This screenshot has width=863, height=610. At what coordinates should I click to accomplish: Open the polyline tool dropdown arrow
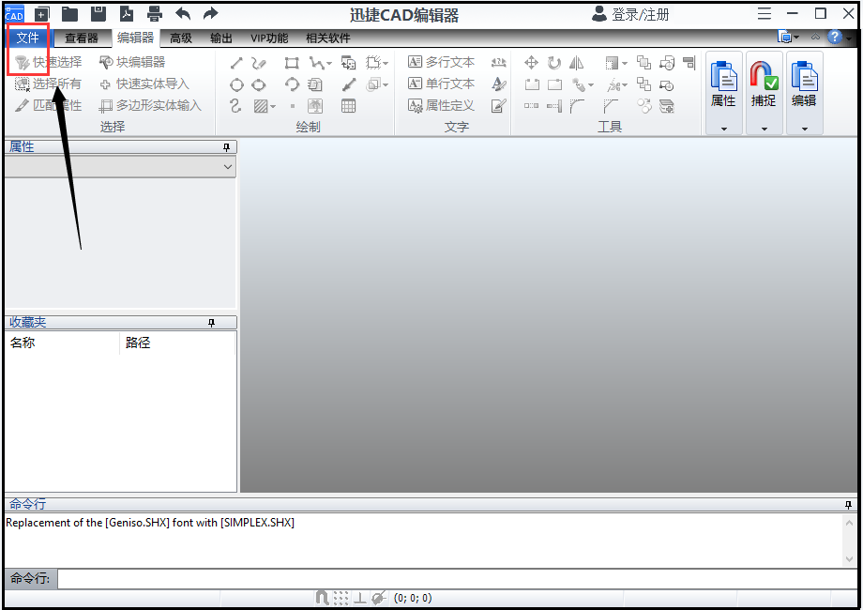point(329,63)
